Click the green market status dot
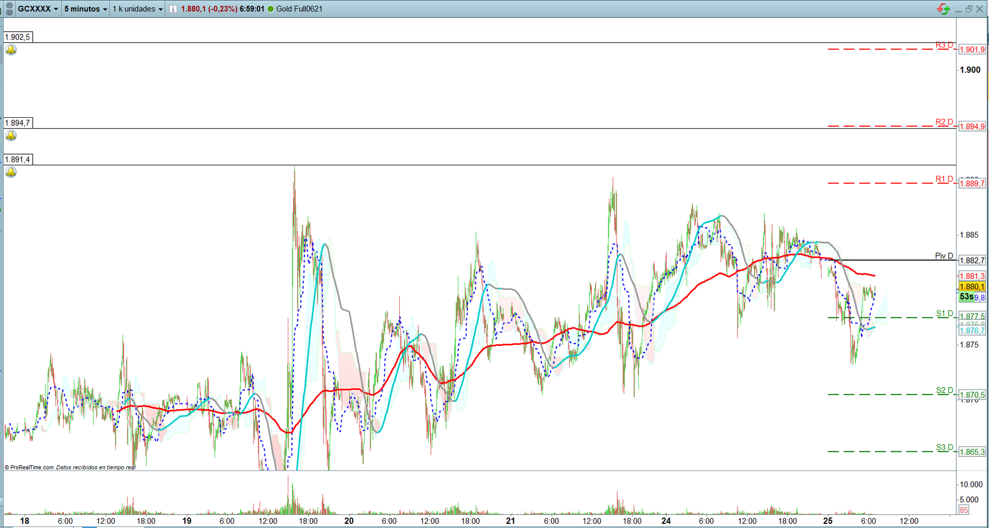The image size is (989, 528). pyautogui.click(x=270, y=9)
